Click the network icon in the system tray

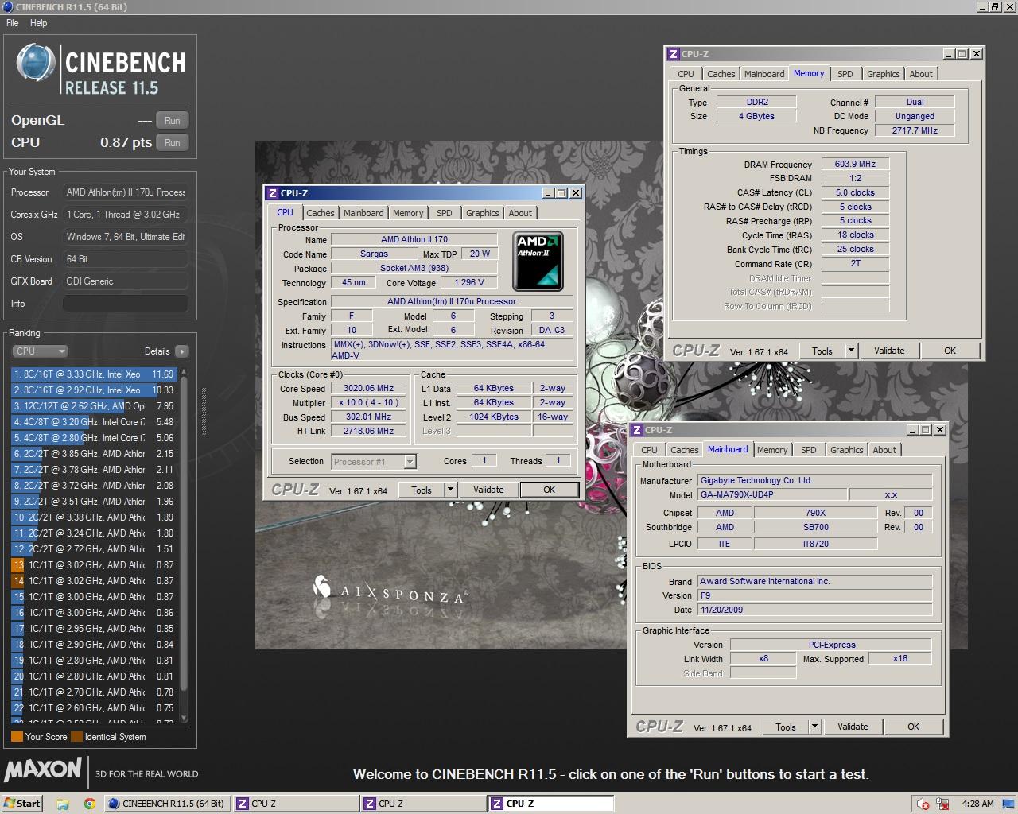(943, 804)
